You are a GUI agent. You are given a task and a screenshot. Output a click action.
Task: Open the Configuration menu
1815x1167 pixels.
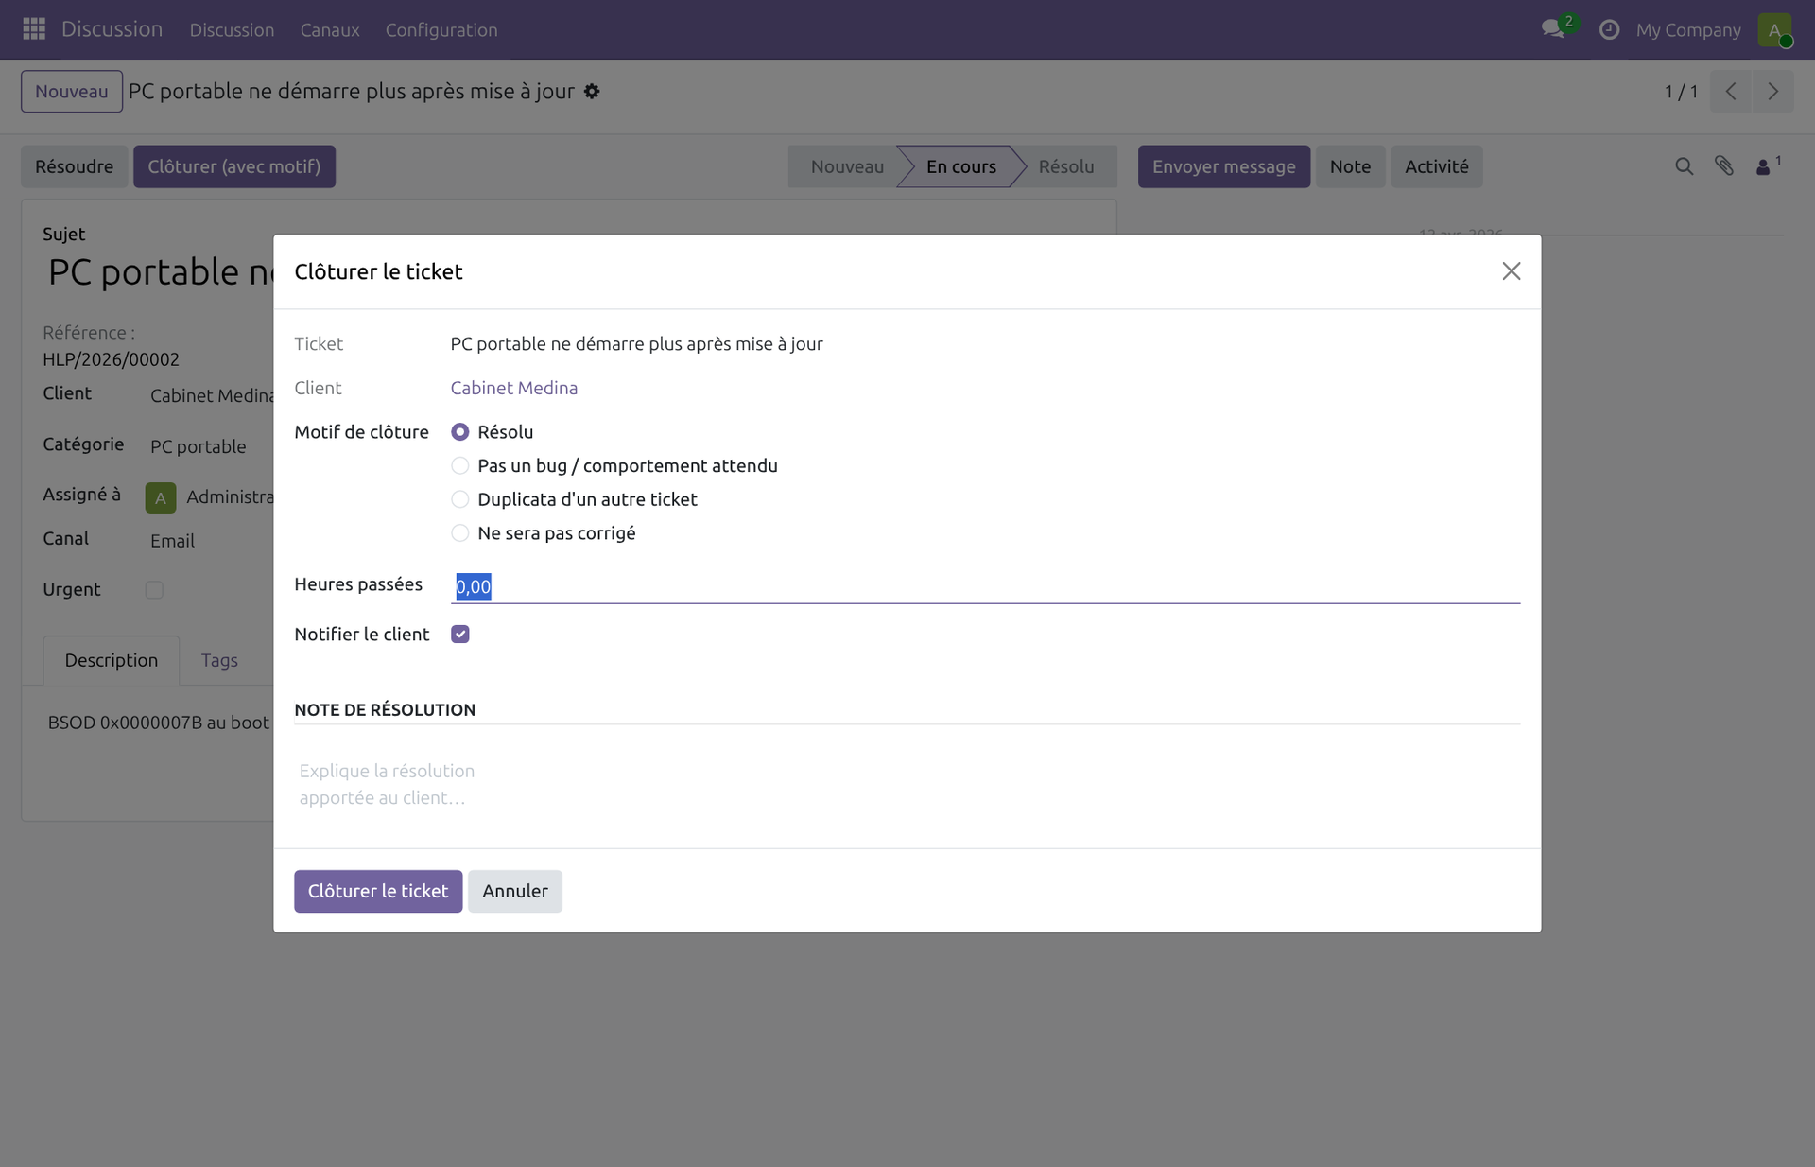click(x=441, y=29)
